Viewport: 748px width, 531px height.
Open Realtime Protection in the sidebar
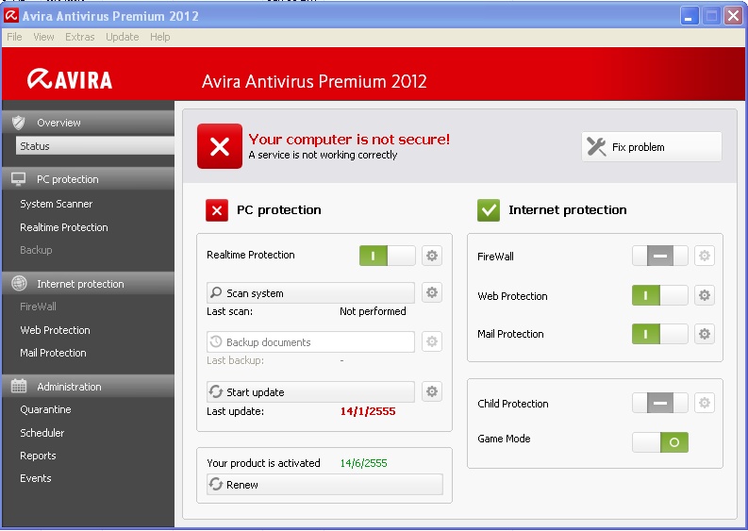click(x=64, y=227)
